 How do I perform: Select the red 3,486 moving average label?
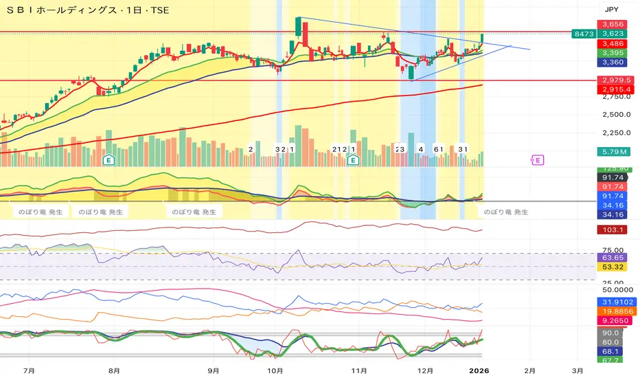pyautogui.click(x=613, y=43)
